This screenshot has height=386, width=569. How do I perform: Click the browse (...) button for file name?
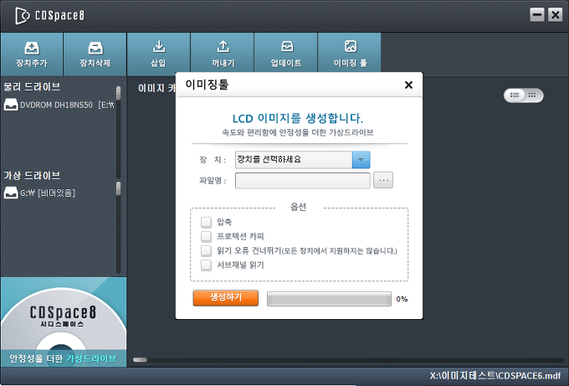[383, 180]
